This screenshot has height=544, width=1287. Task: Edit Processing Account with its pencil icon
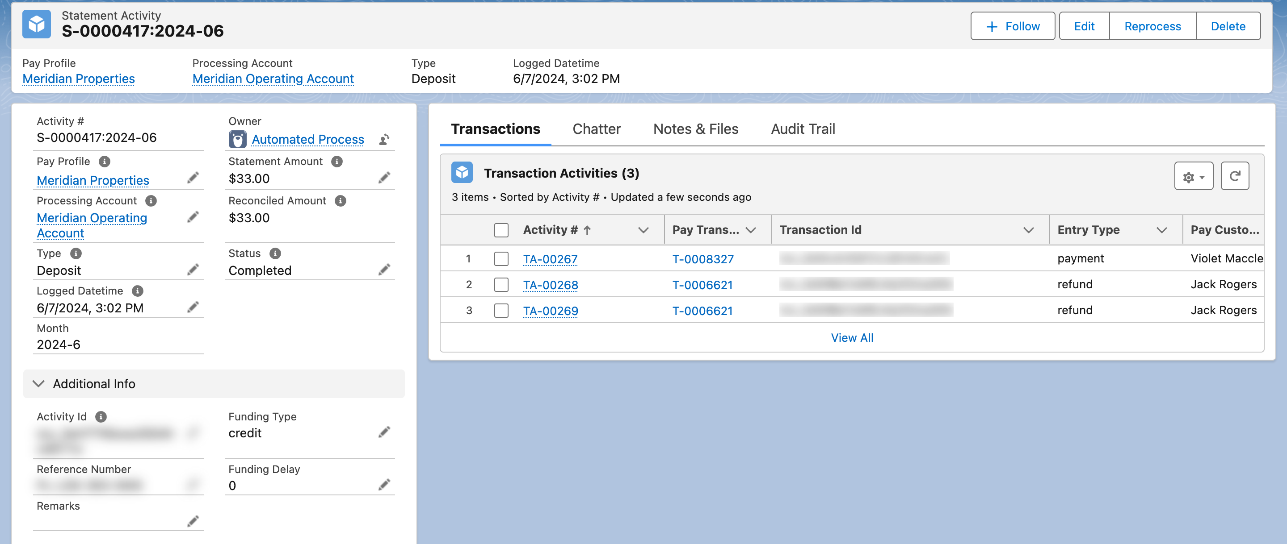(x=193, y=217)
